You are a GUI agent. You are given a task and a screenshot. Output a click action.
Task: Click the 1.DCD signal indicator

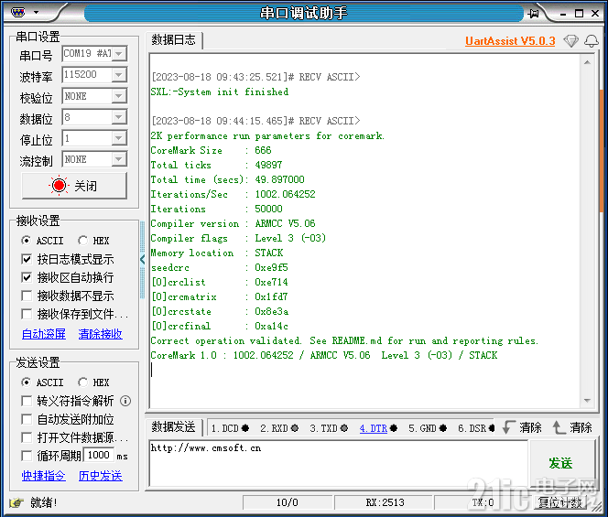(x=230, y=428)
